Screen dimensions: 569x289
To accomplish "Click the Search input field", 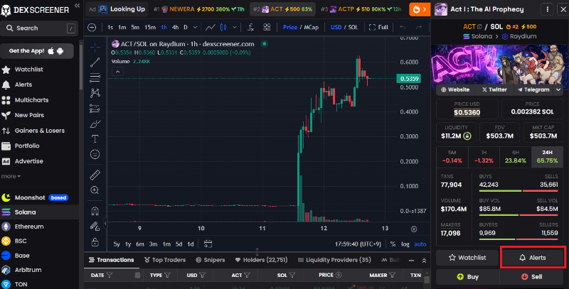I will pyautogui.click(x=40, y=28).
